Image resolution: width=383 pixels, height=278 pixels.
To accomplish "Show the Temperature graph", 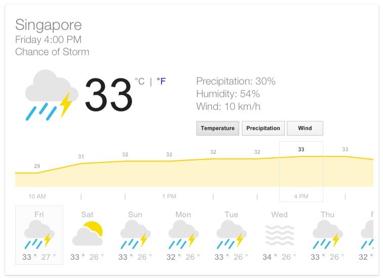I will coord(218,128).
